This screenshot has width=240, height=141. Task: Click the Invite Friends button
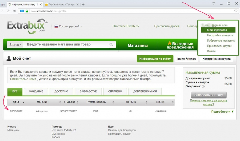click(x=186, y=59)
